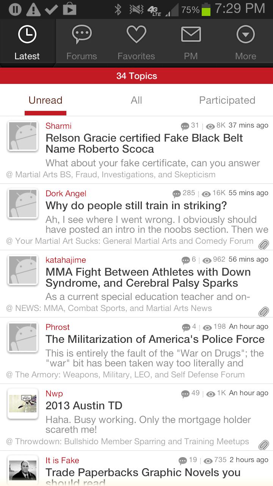Image resolution: width=273 pixels, height=486 pixels.
Task: Open The Militarization of America's Police Force
Action: 155,339
